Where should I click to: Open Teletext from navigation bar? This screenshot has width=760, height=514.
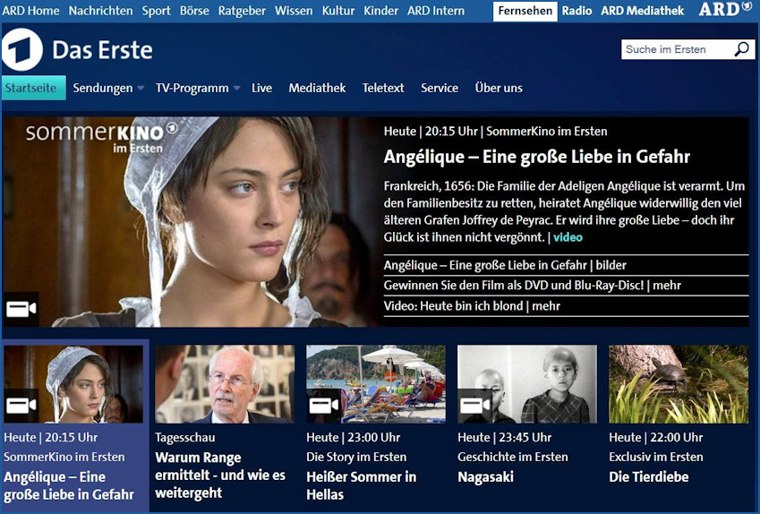tap(383, 88)
